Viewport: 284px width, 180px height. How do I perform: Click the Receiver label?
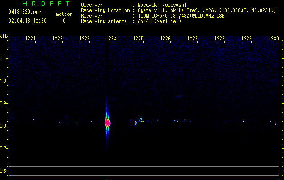[x=92, y=16]
